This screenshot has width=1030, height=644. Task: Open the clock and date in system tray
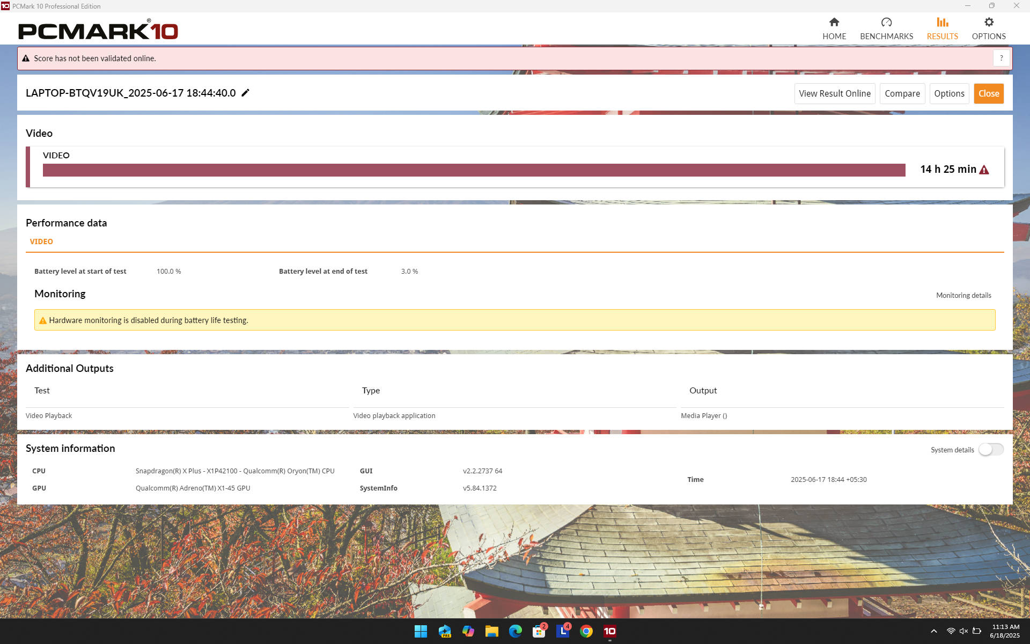pos(1005,631)
